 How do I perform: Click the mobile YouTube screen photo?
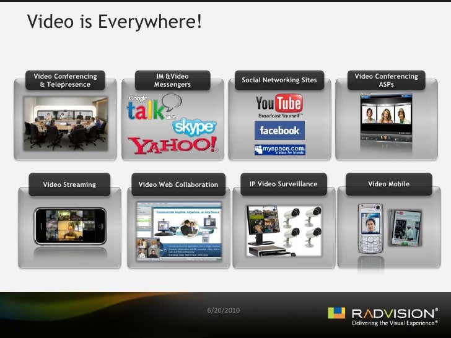coord(405,228)
